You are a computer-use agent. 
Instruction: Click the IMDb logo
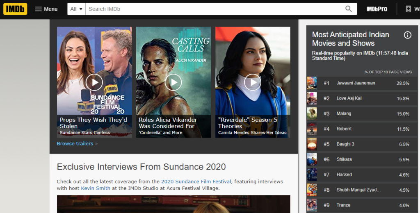click(16, 9)
